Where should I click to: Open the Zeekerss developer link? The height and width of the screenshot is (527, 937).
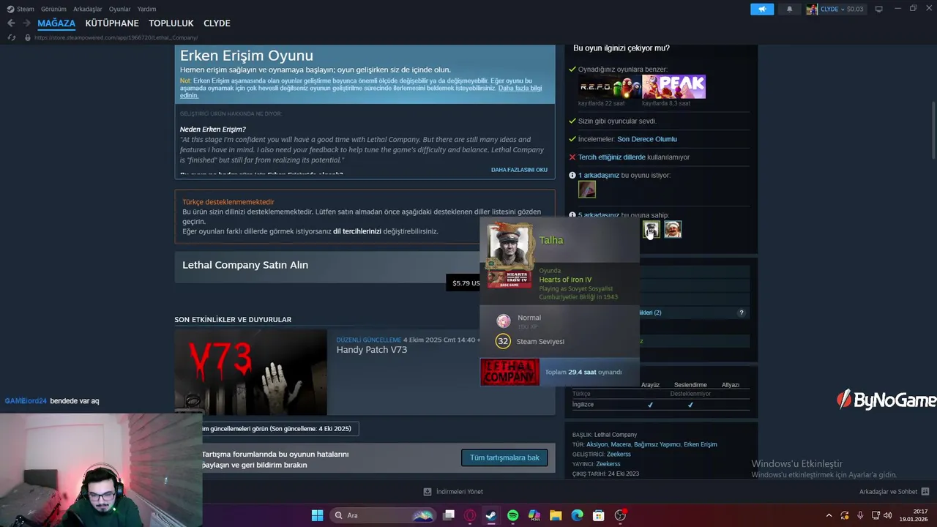click(619, 454)
